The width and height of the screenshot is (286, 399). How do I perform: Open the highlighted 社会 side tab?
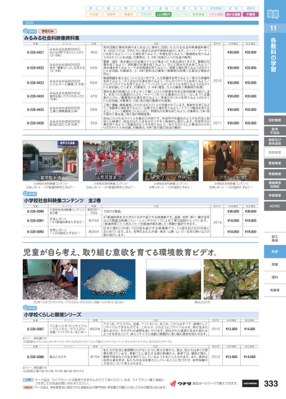275,252
